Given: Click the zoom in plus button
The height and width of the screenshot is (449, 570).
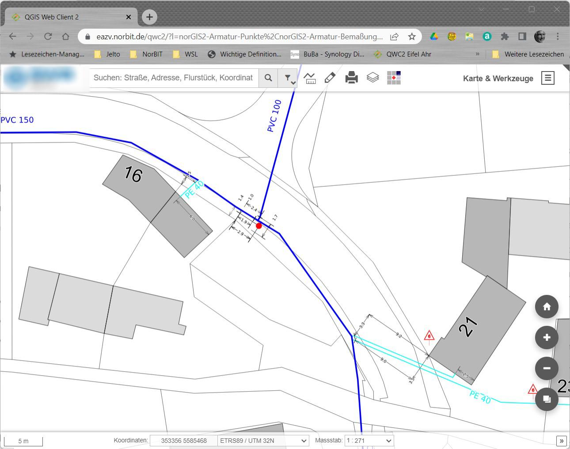Looking at the screenshot, I should [547, 337].
